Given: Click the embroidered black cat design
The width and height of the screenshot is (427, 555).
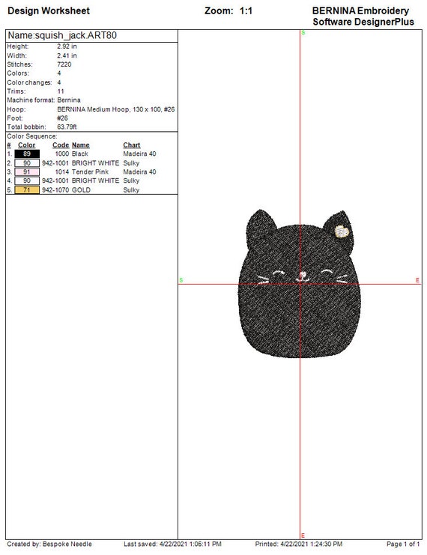Looking at the screenshot, I should pyautogui.click(x=300, y=284).
